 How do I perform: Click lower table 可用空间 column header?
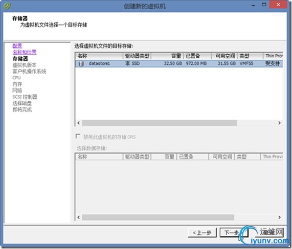pyautogui.click(x=221, y=156)
